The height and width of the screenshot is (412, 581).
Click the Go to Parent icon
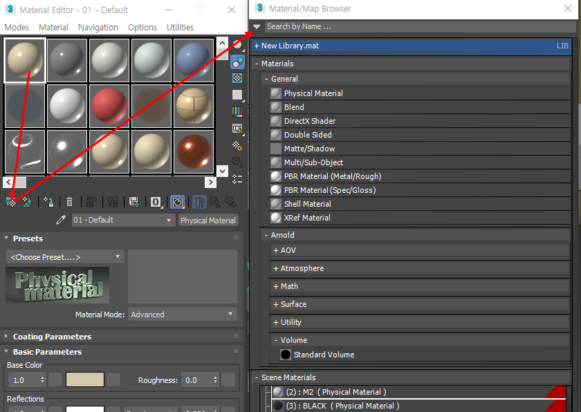click(215, 202)
